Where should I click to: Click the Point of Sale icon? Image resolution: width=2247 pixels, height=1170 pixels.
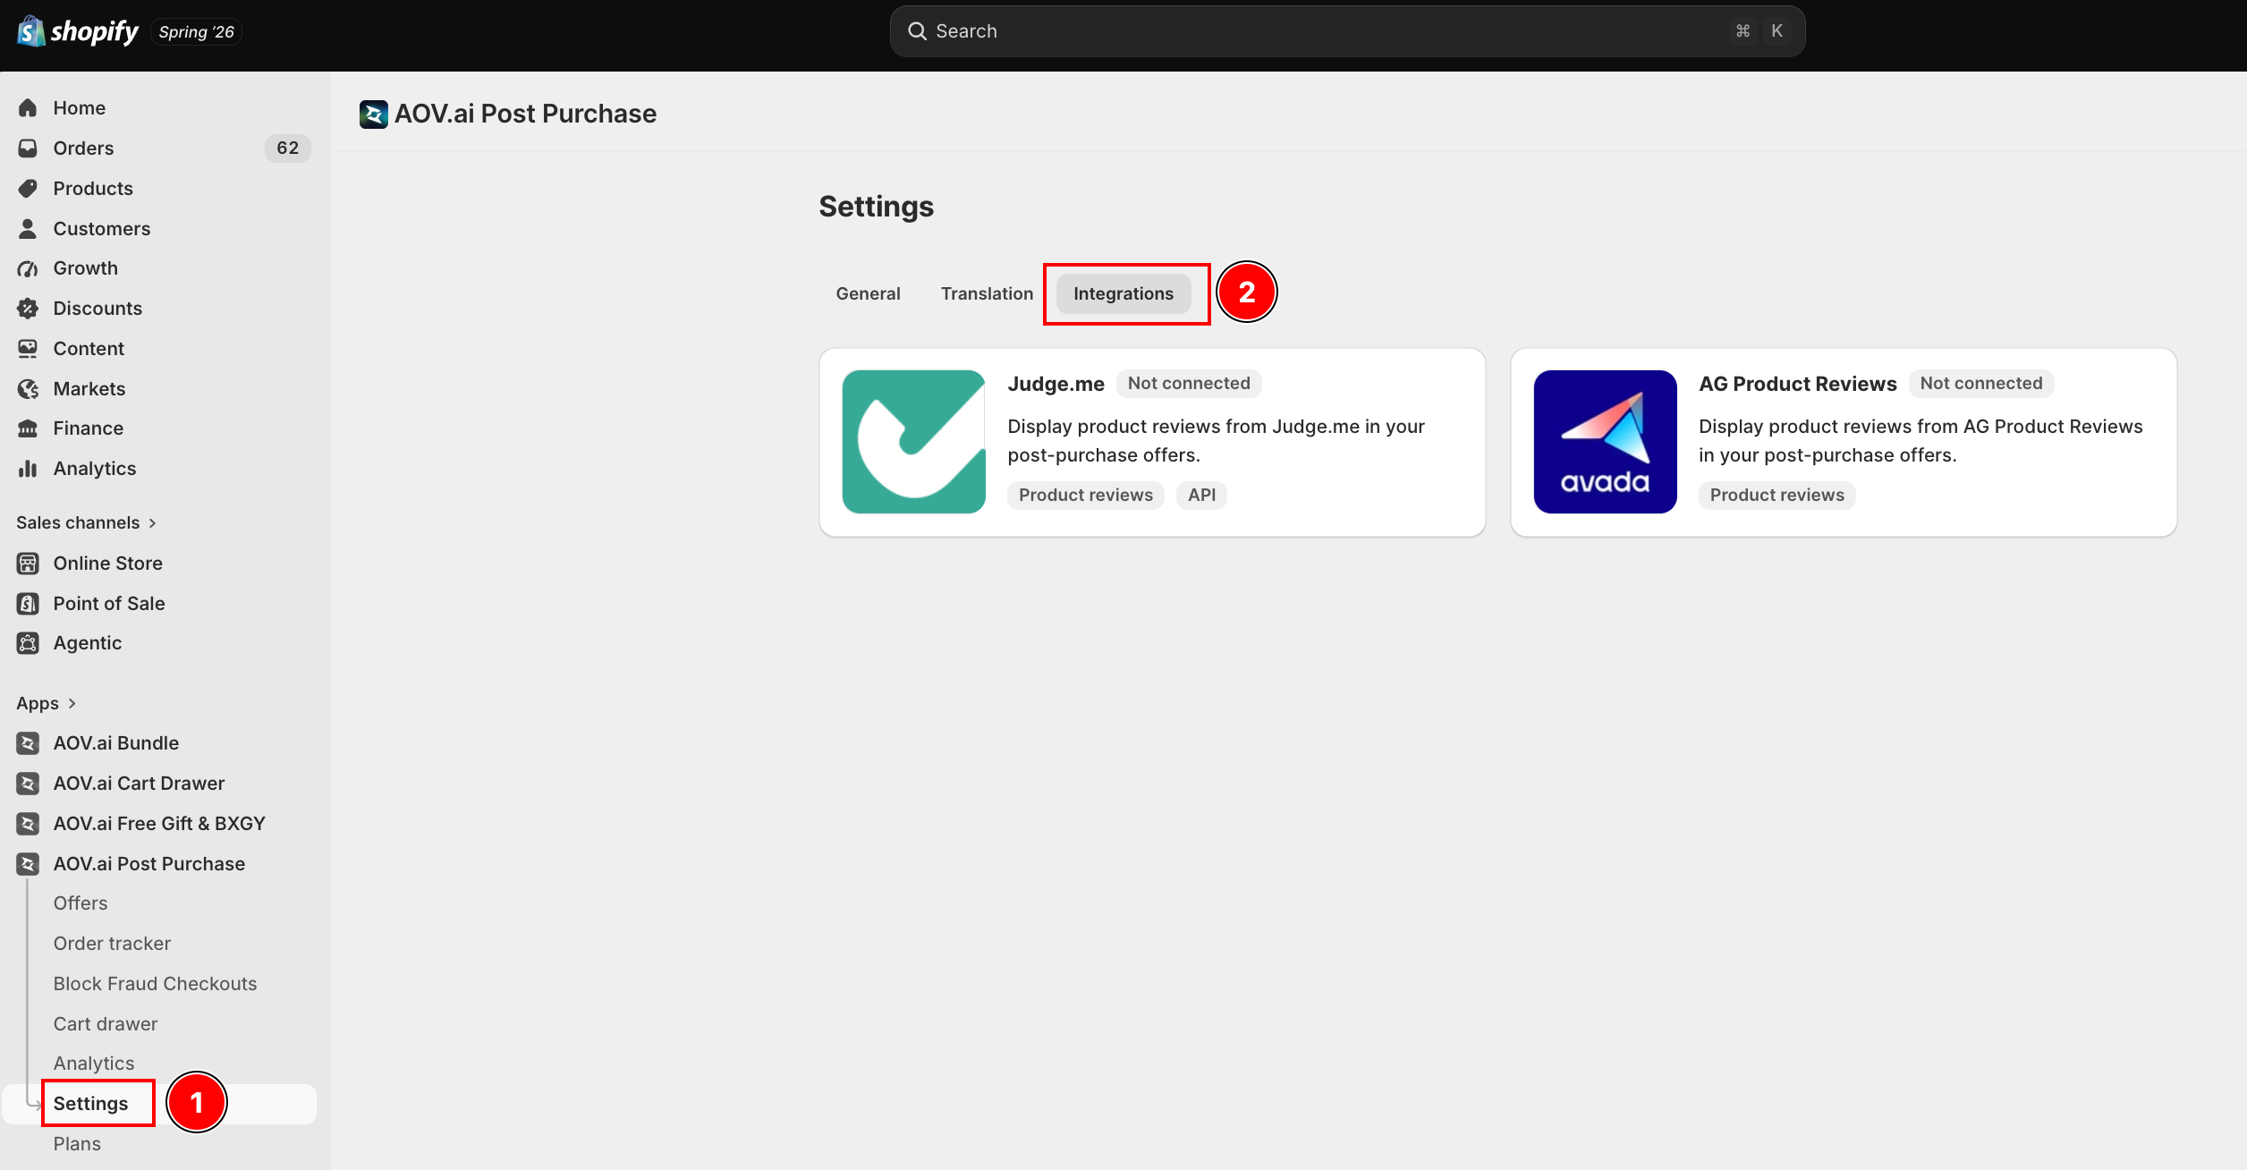coord(28,604)
